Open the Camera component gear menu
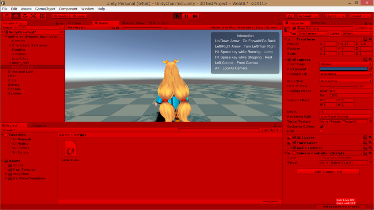 (370, 59)
